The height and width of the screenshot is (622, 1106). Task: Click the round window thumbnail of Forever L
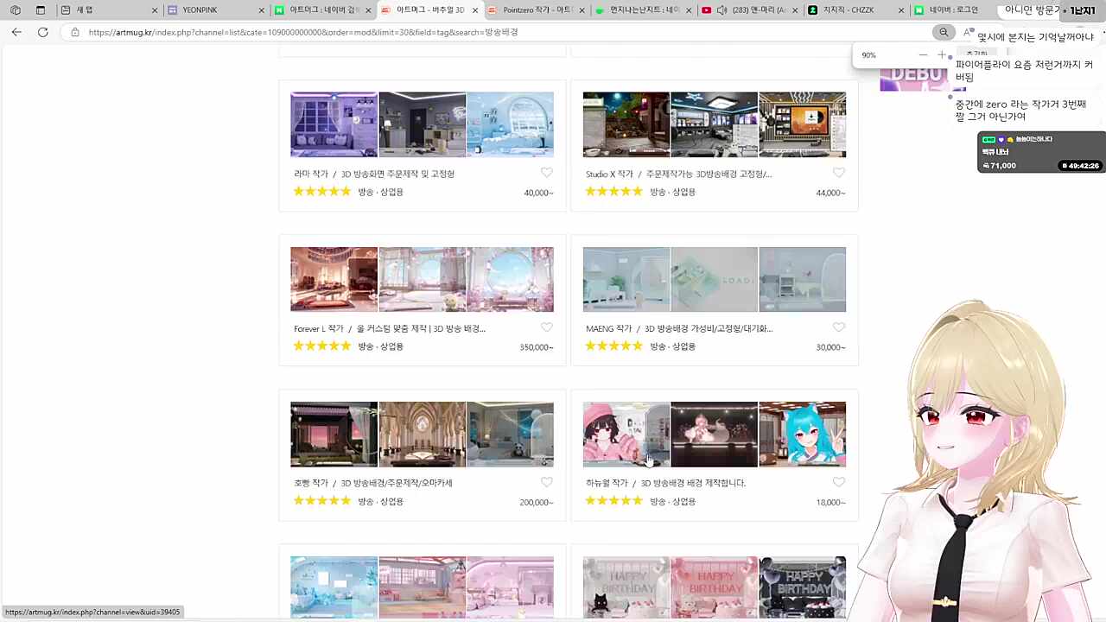tap(510, 279)
